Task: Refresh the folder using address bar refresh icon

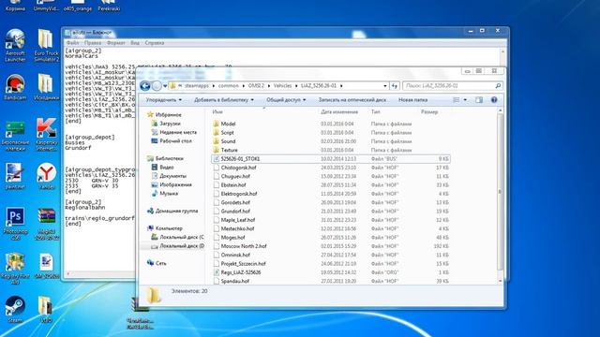Action: tap(395, 86)
